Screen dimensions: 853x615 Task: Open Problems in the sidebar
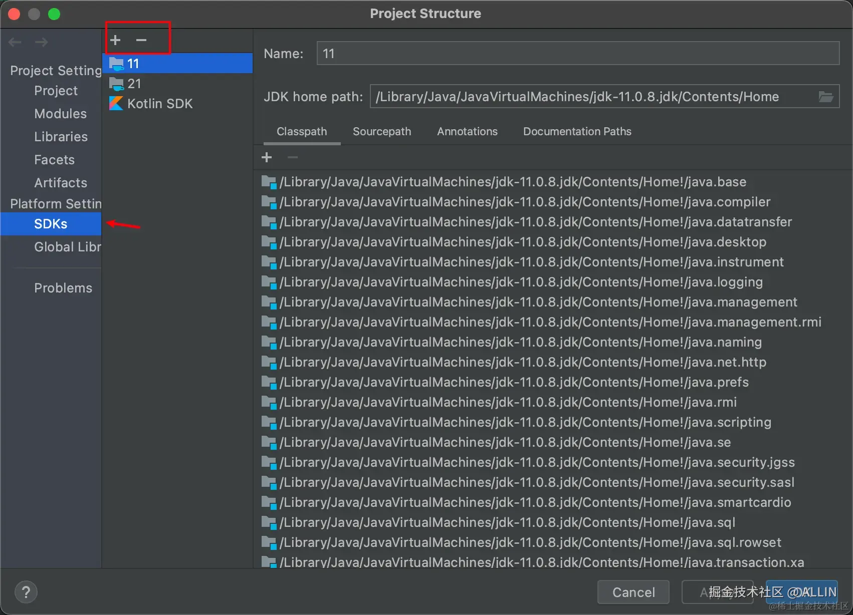[x=63, y=288]
